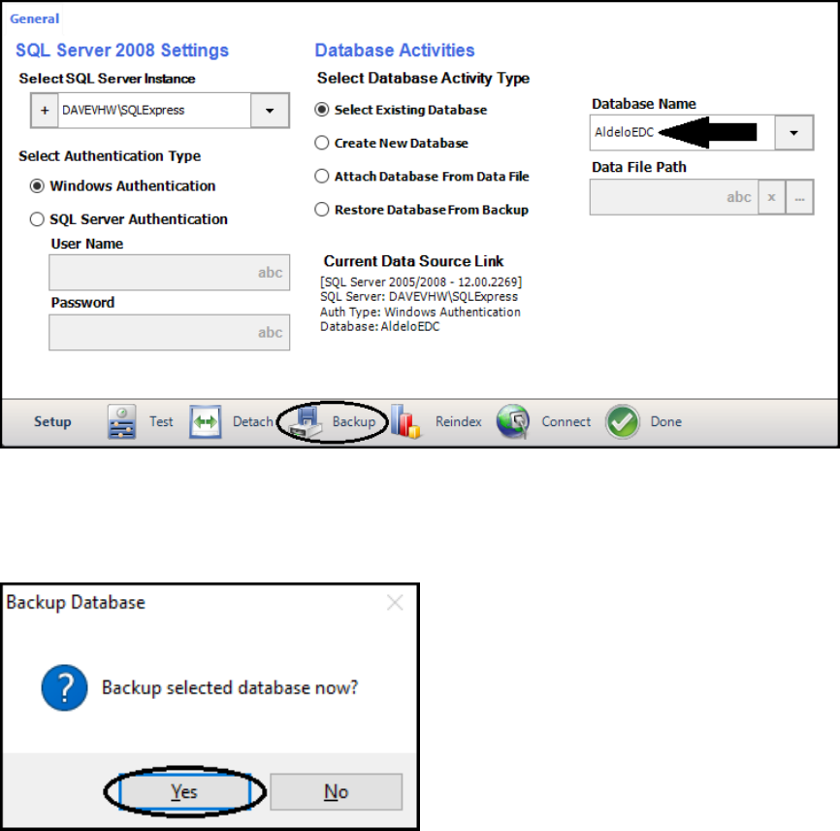This screenshot has width=840, height=831.
Task: Select Windows Authentication radio button
Action: pos(37,186)
